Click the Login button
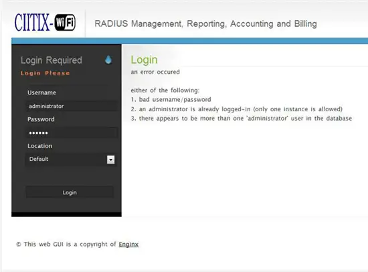This screenshot has width=368, height=272. [x=70, y=192]
